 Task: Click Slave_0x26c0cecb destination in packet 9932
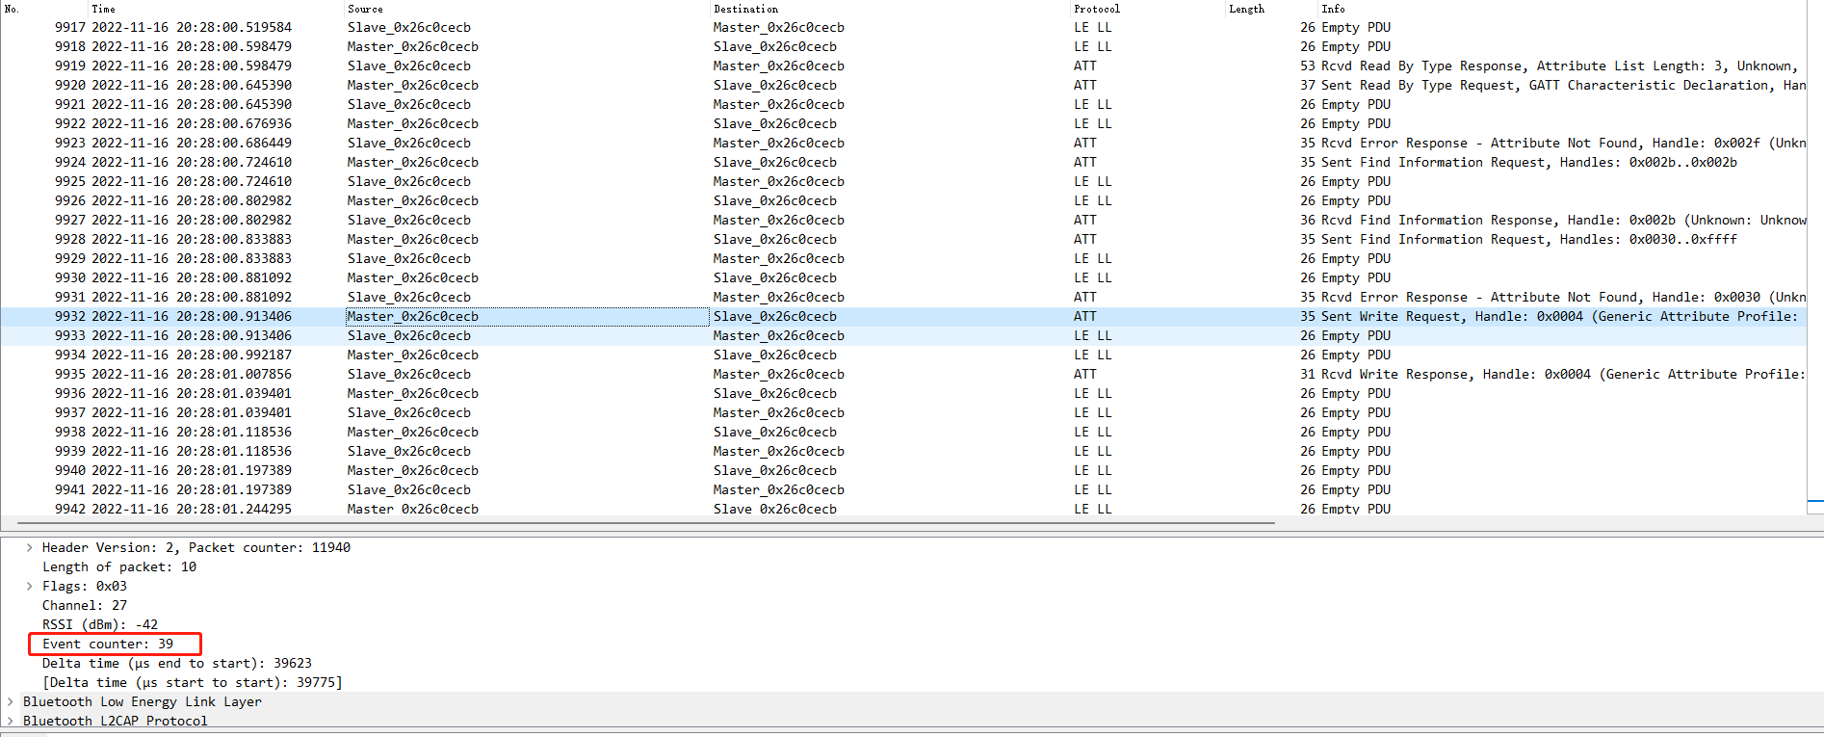(x=775, y=316)
